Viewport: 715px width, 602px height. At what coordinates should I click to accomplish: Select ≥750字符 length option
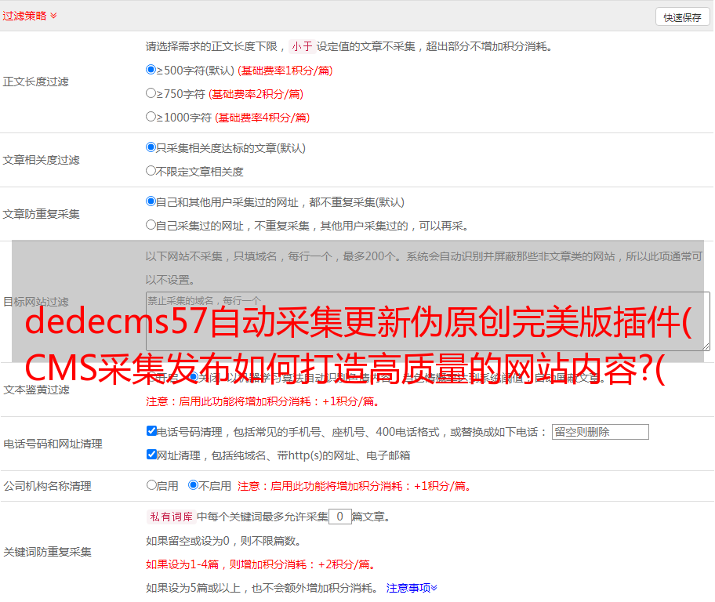[x=151, y=93]
